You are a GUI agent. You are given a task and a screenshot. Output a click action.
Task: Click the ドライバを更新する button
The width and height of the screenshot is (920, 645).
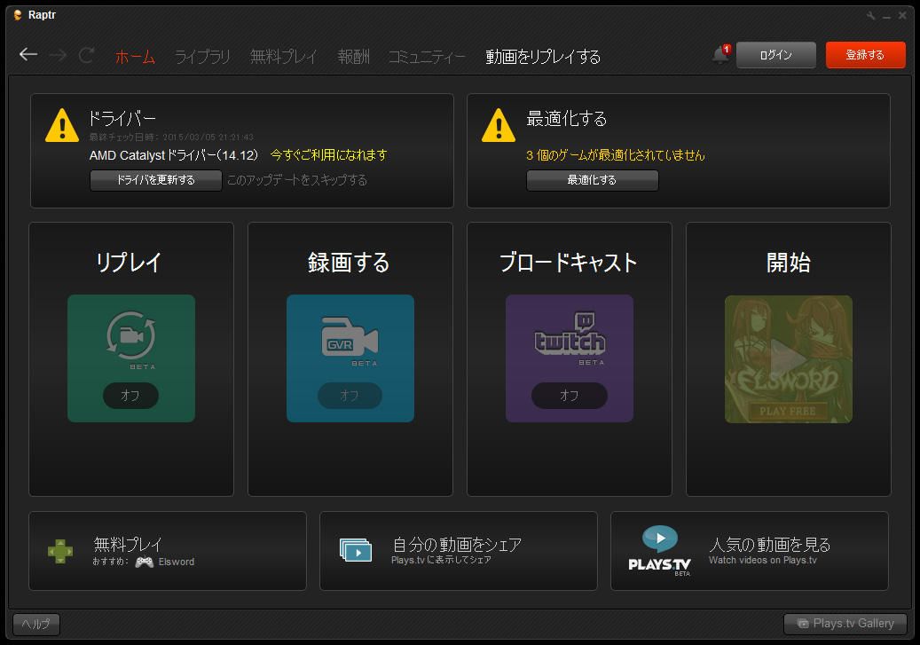[155, 180]
